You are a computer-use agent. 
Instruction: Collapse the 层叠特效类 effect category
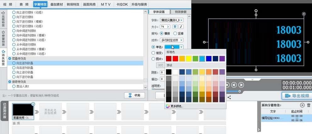click(x=10, y=59)
